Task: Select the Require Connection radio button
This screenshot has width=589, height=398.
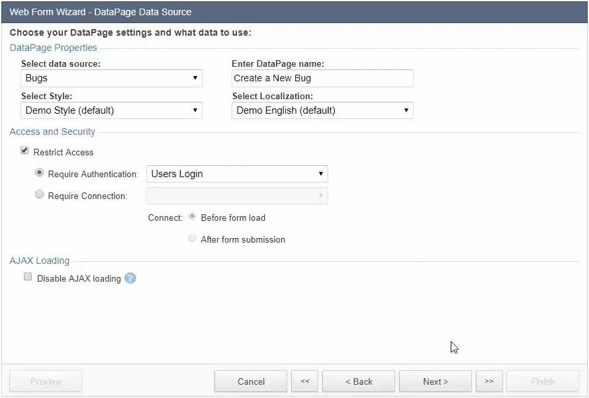Action: (x=40, y=195)
